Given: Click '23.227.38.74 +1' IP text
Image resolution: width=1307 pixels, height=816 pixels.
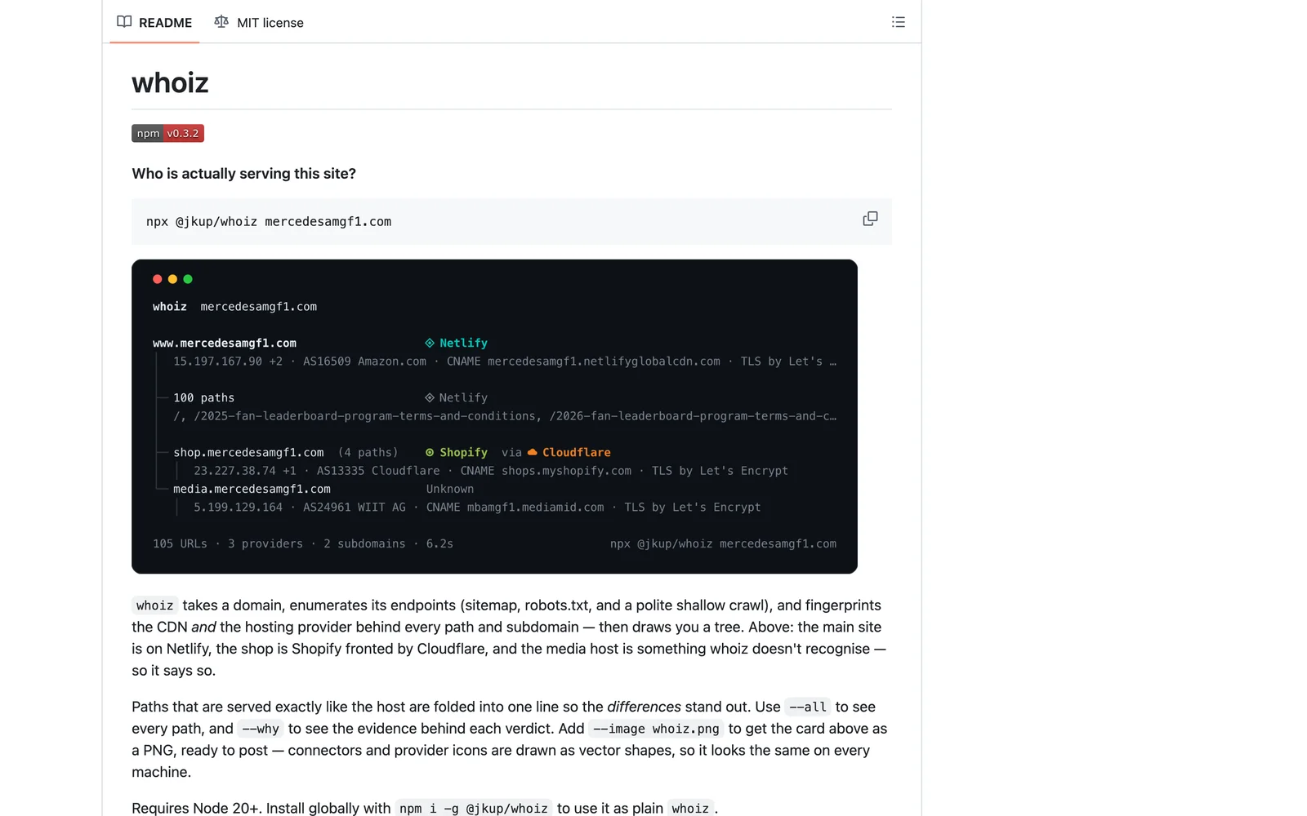Looking at the screenshot, I should click(x=245, y=471).
